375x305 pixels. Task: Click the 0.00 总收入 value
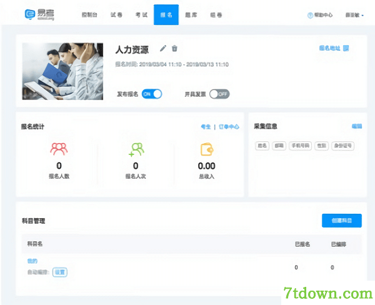point(207,166)
